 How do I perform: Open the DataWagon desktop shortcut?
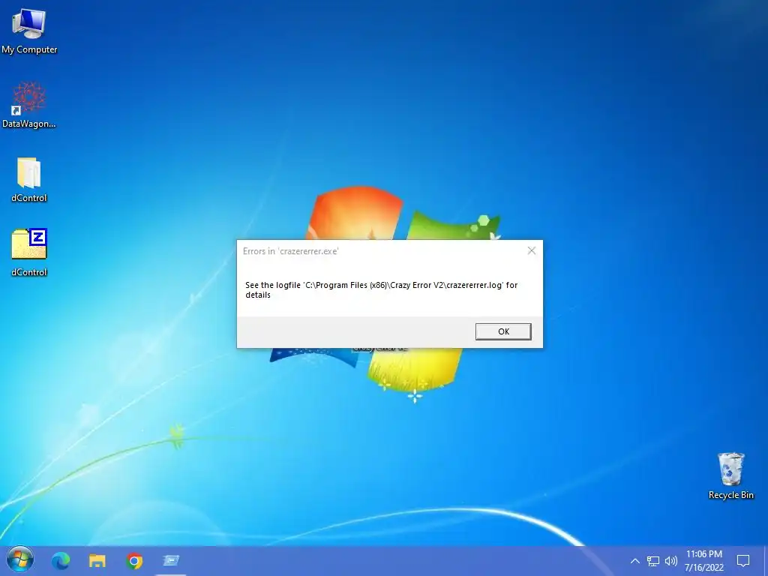point(29,105)
